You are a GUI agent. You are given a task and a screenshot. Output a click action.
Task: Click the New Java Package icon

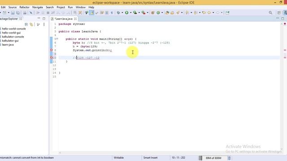152,13
